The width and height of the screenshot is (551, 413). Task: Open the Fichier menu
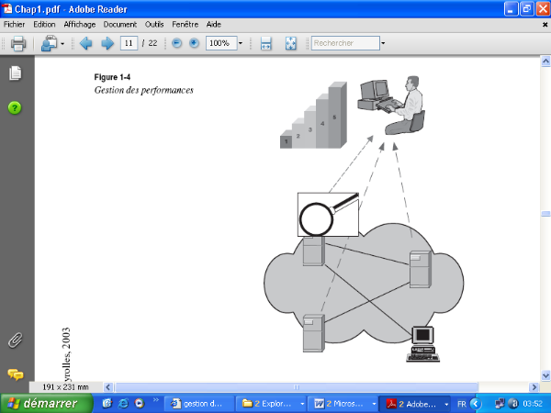15,25
